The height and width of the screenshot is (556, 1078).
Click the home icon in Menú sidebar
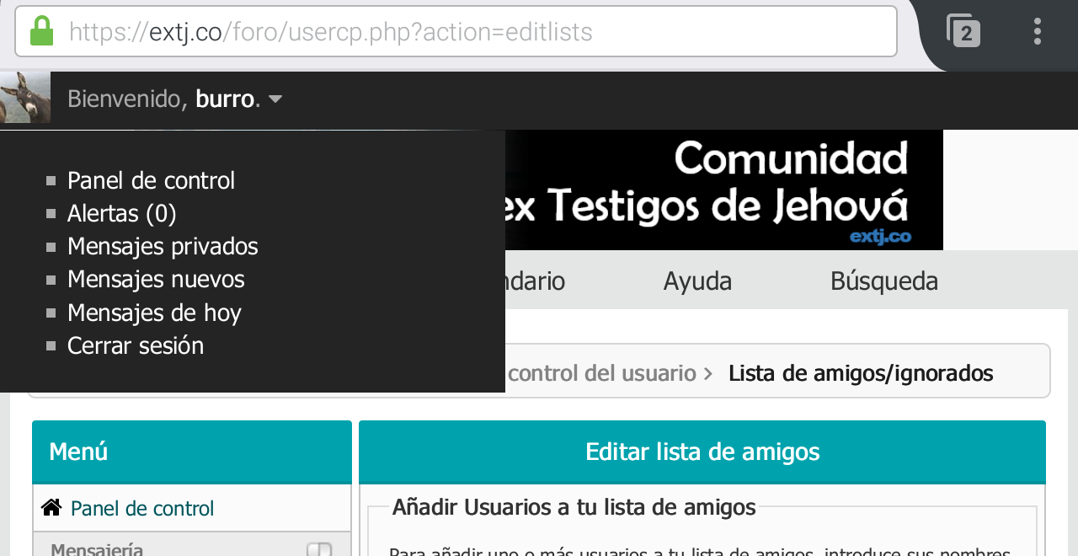click(51, 507)
